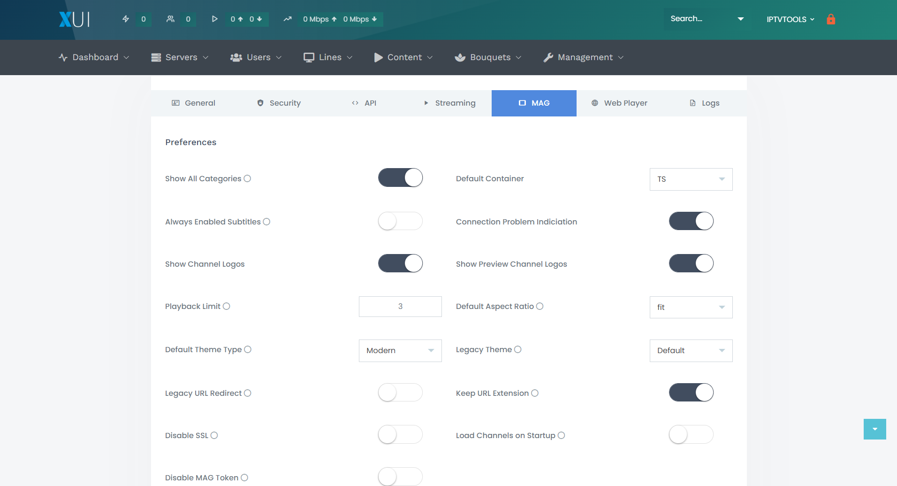Viewport: 897px width, 486px height.
Task: Switch to the Streaming tab
Action: (x=449, y=103)
